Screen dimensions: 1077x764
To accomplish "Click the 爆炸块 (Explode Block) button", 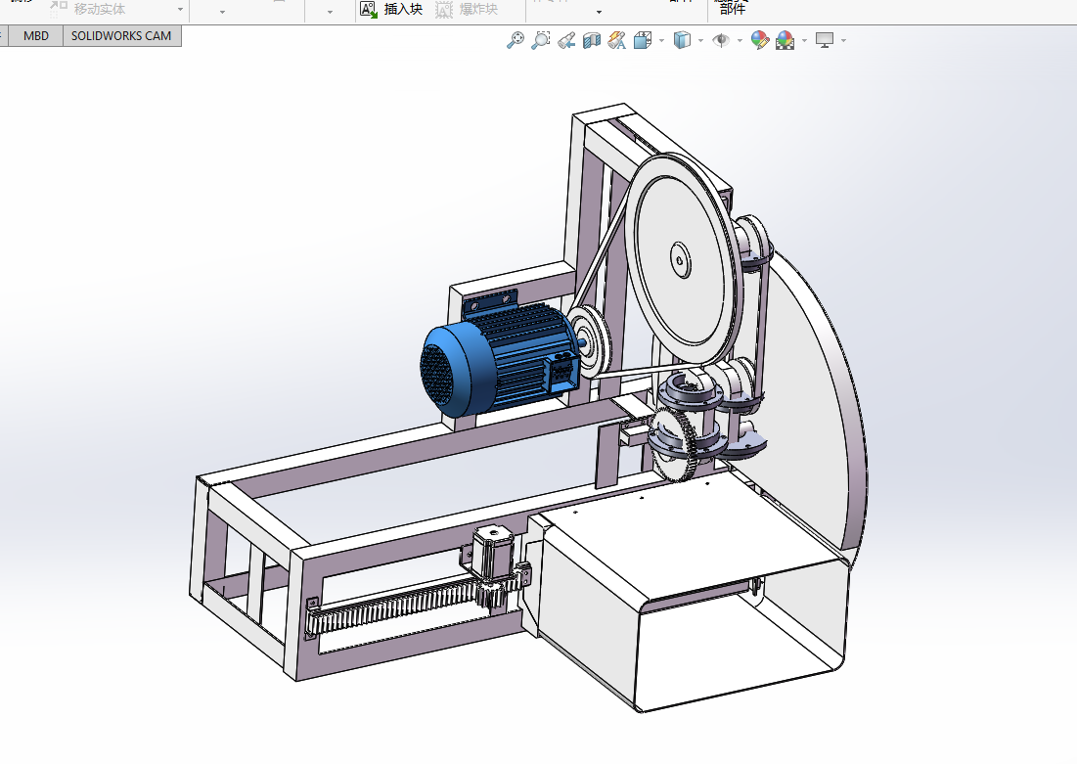I will click(467, 9).
